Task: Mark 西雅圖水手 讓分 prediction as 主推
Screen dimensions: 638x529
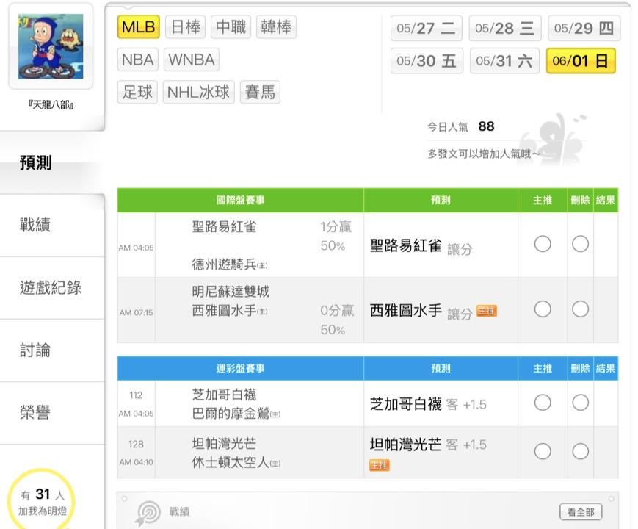Action: [543, 309]
